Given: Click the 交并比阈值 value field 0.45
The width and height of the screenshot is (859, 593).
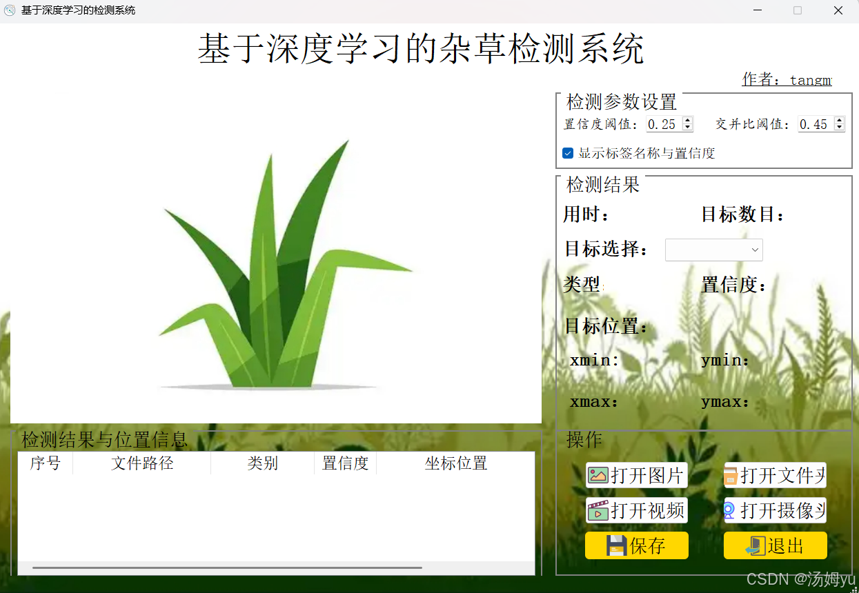Looking at the screenshot, I should pos(816,124).
